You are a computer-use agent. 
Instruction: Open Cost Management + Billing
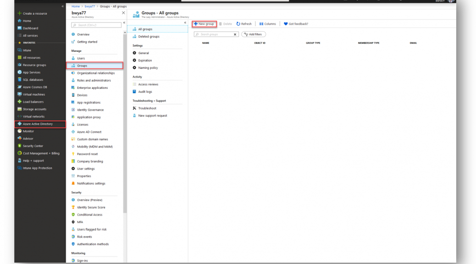click(39, 153)
